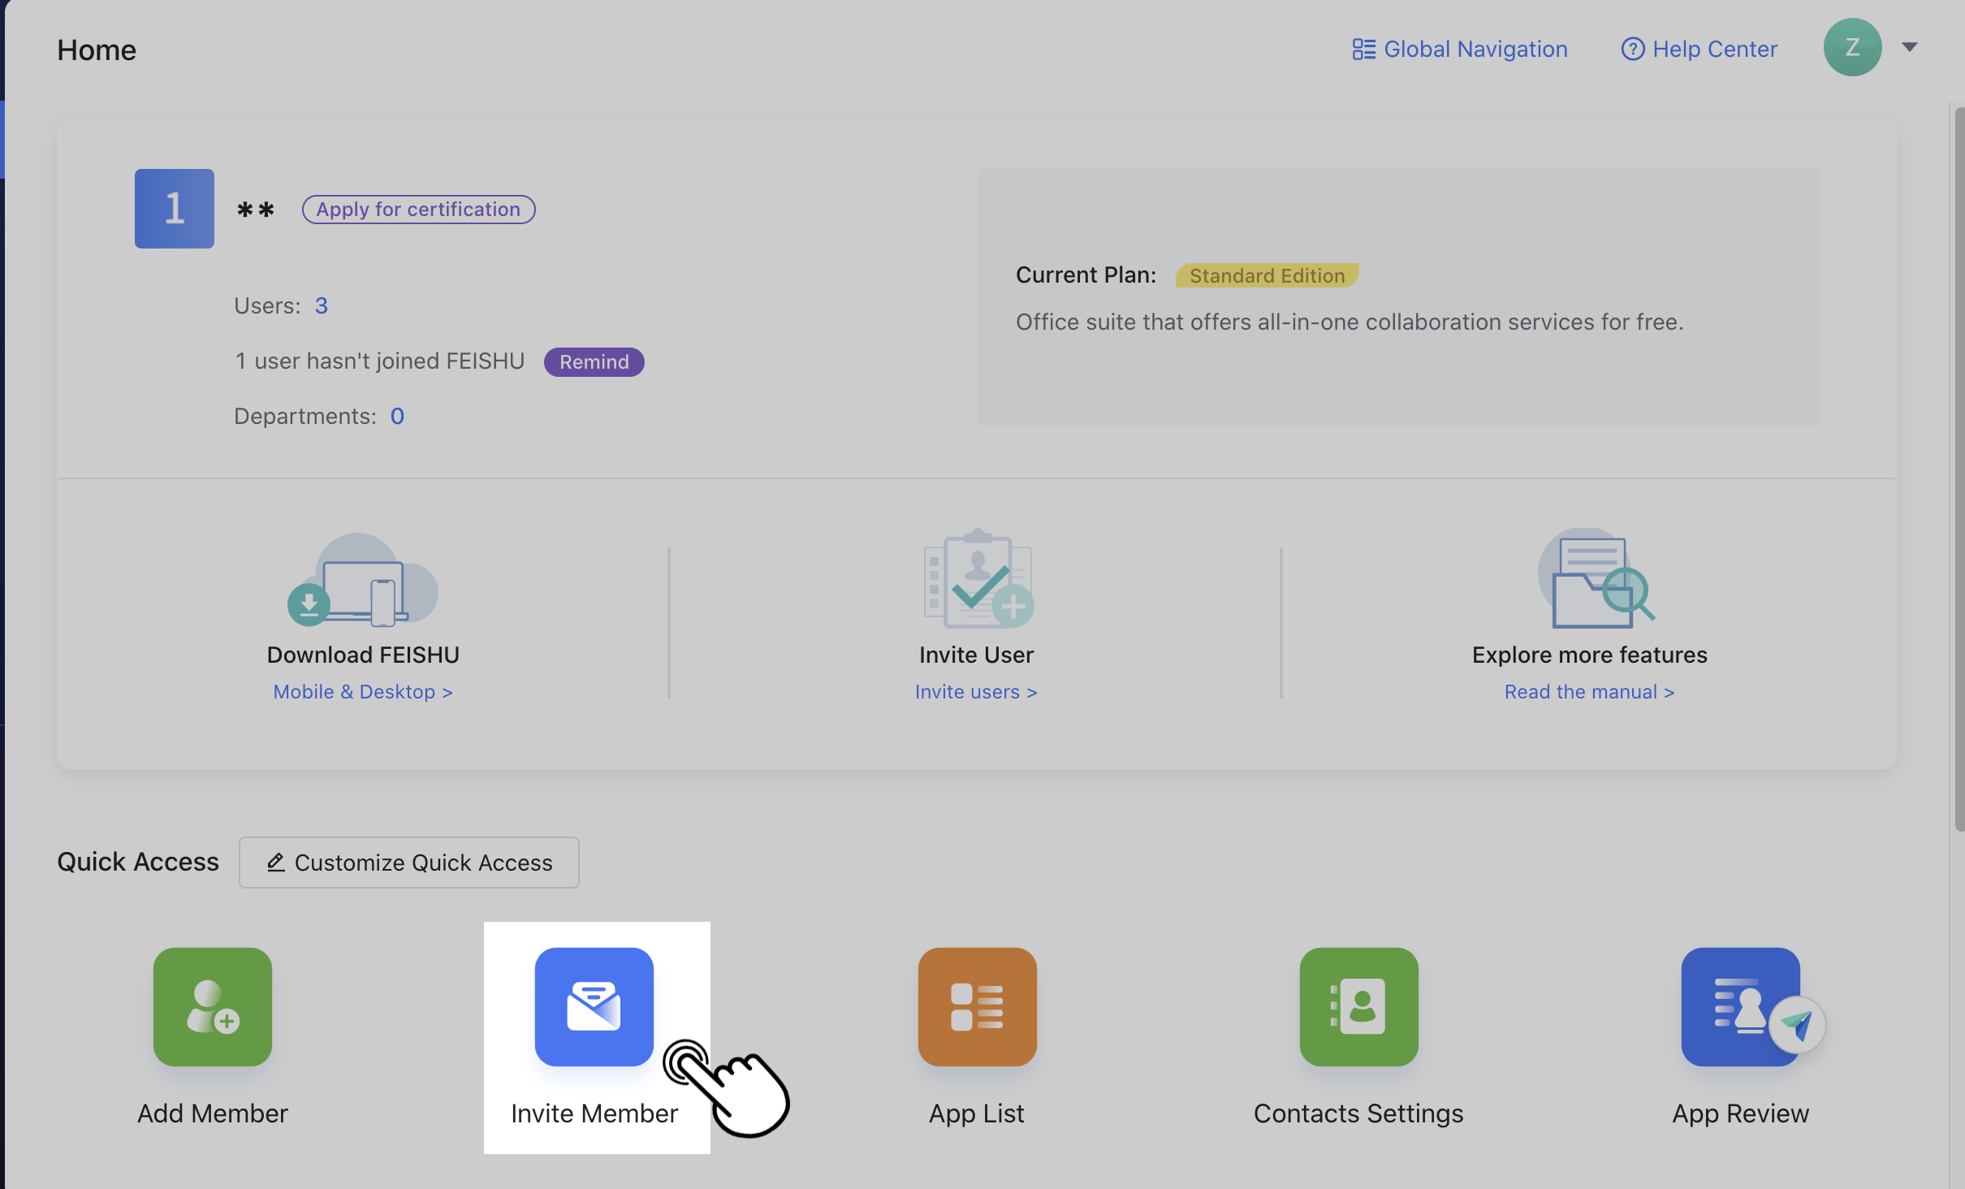Open Contacts Settings via its icon

pos(1358,1007)
